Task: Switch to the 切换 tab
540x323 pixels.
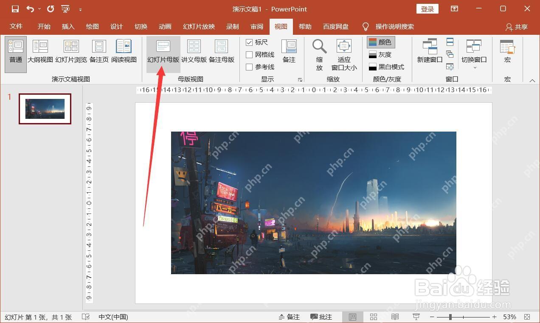Action: (x=141, y=26)
